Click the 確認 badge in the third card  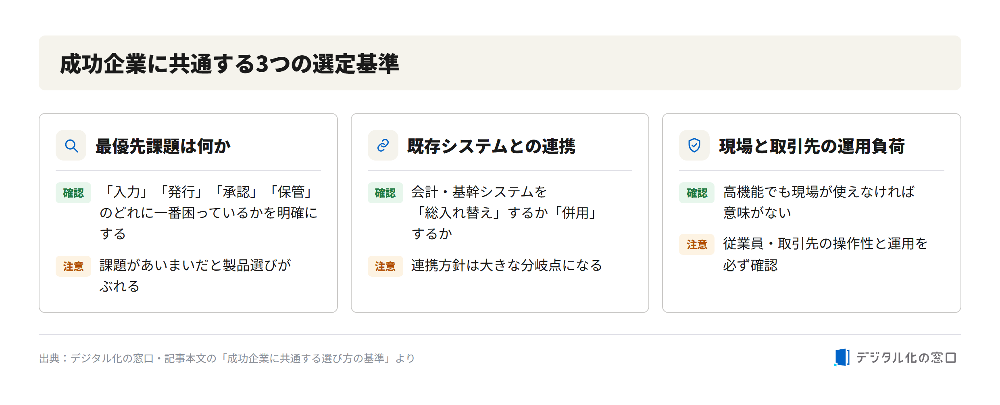[697, 193]
